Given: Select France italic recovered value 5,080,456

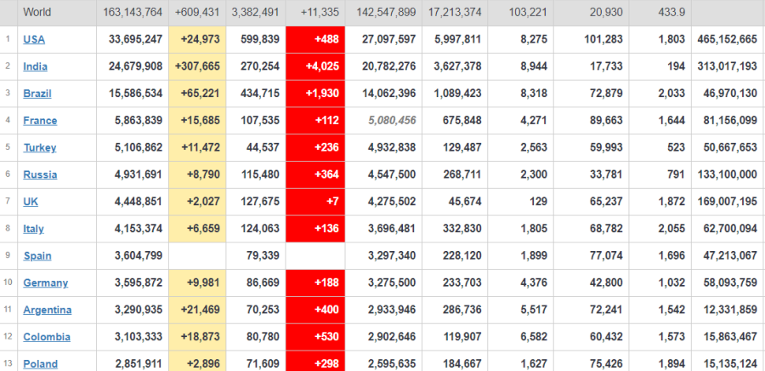Looking at the screenshot, I should pos(392,121).
